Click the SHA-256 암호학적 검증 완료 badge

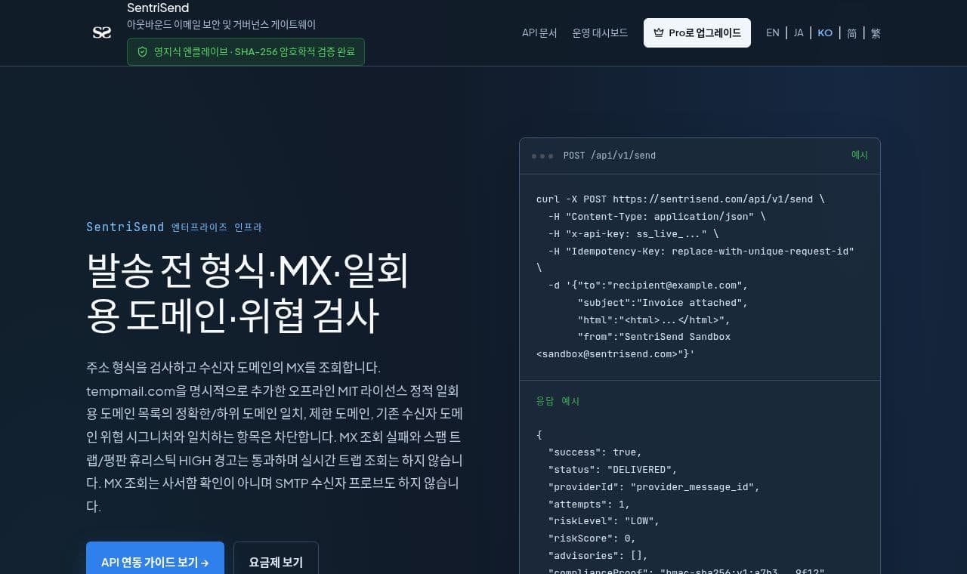click(246, 52)
